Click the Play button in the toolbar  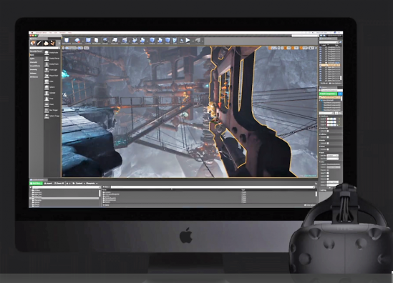coord(188,40)
